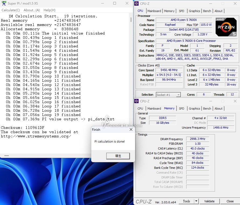The image size is (240, 205).
Task: Open the About...(A) menu in Super PI
Action: [x=32, y=10]
